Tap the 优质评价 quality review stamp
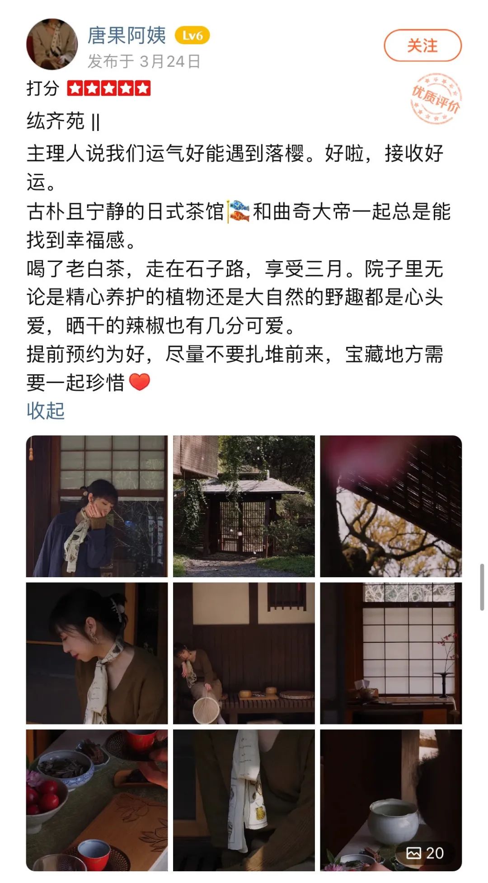This screenshot has width=488, height=883. click(x=436, y=99)
